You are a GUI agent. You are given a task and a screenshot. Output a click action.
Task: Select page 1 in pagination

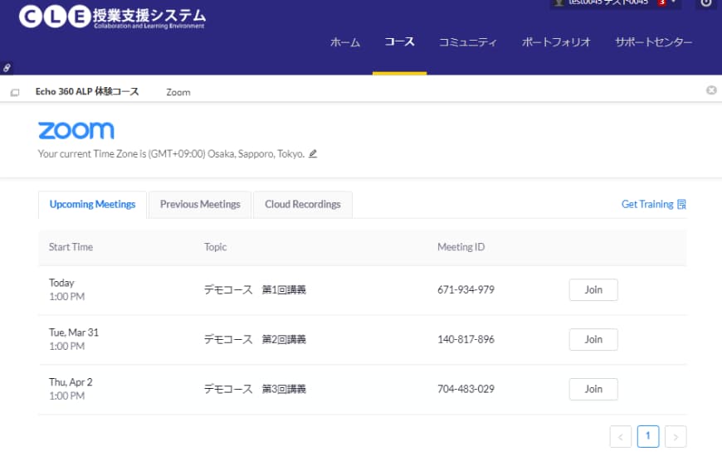point(648,436)
